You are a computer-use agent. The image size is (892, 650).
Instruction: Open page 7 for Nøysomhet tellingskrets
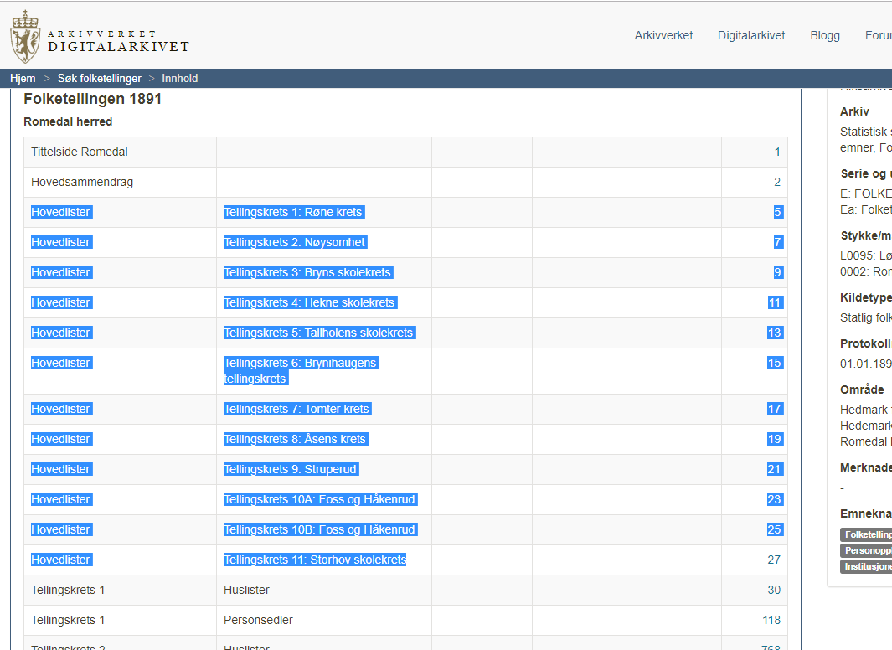[777, 243]
